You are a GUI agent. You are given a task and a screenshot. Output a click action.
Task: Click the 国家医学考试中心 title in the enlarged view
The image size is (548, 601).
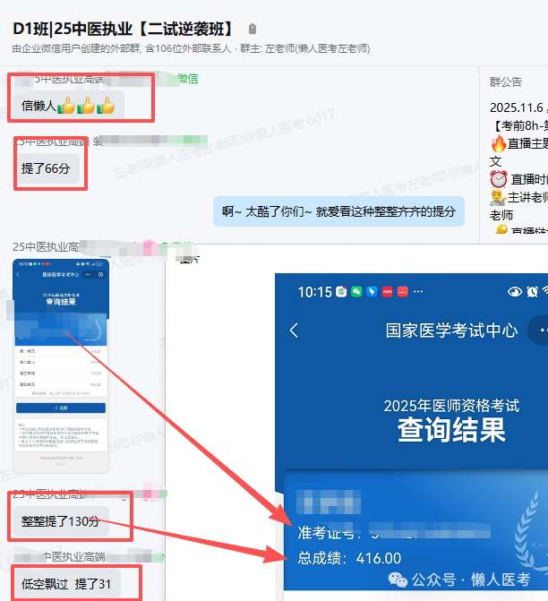[451, 331]
